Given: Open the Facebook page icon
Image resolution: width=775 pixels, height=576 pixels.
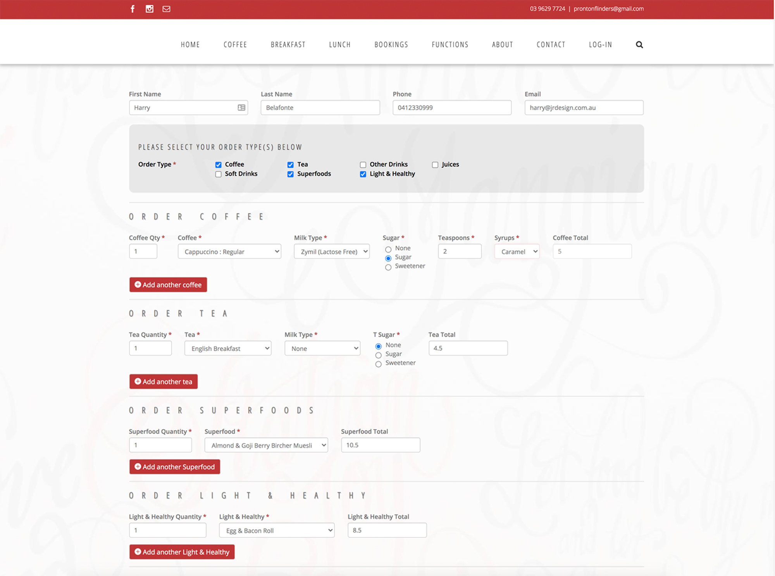Looking at the screenshot, I should pos(133,9).
